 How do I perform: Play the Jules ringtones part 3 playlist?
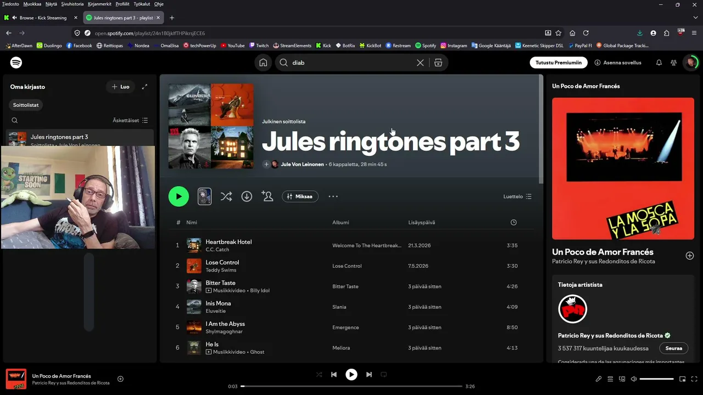click(x=178, y=196)
